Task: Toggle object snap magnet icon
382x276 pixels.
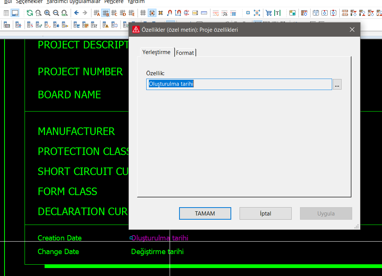Action: (x=170, y=13)
